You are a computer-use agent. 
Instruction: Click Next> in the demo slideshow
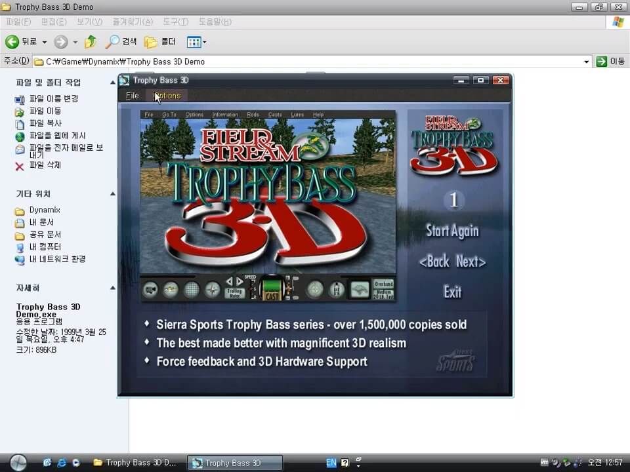pyautogui.click(x=471, y=262)
